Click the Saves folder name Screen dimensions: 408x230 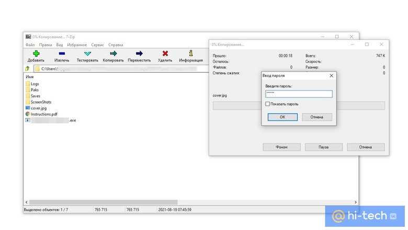[x=36, y=96]
